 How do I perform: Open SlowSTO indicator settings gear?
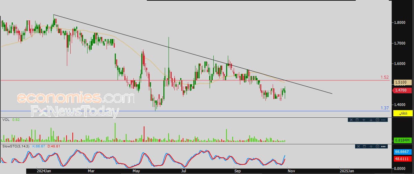pos(377,146)
